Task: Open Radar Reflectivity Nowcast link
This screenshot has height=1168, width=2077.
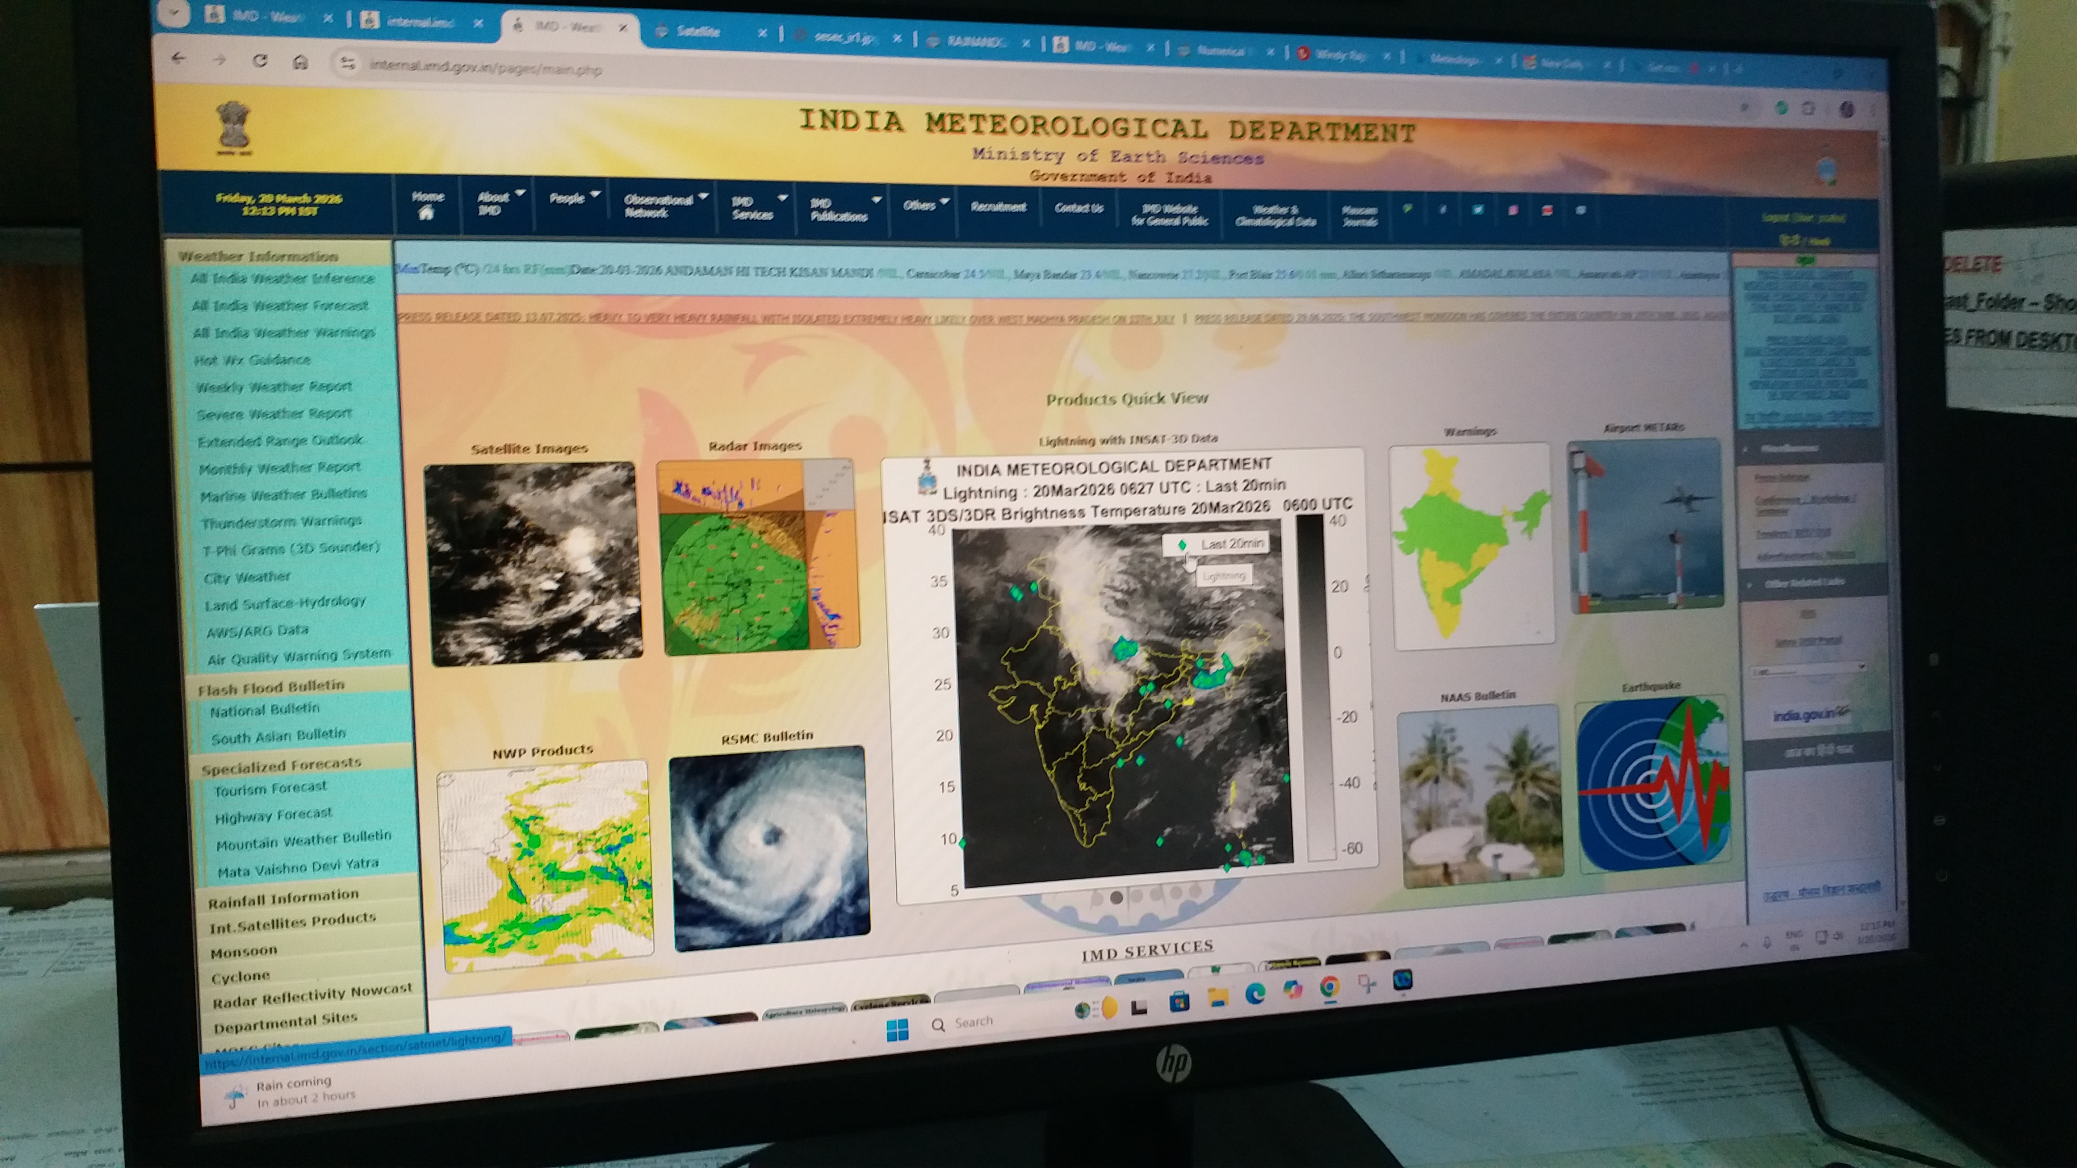Action: (x=312, y=996)
